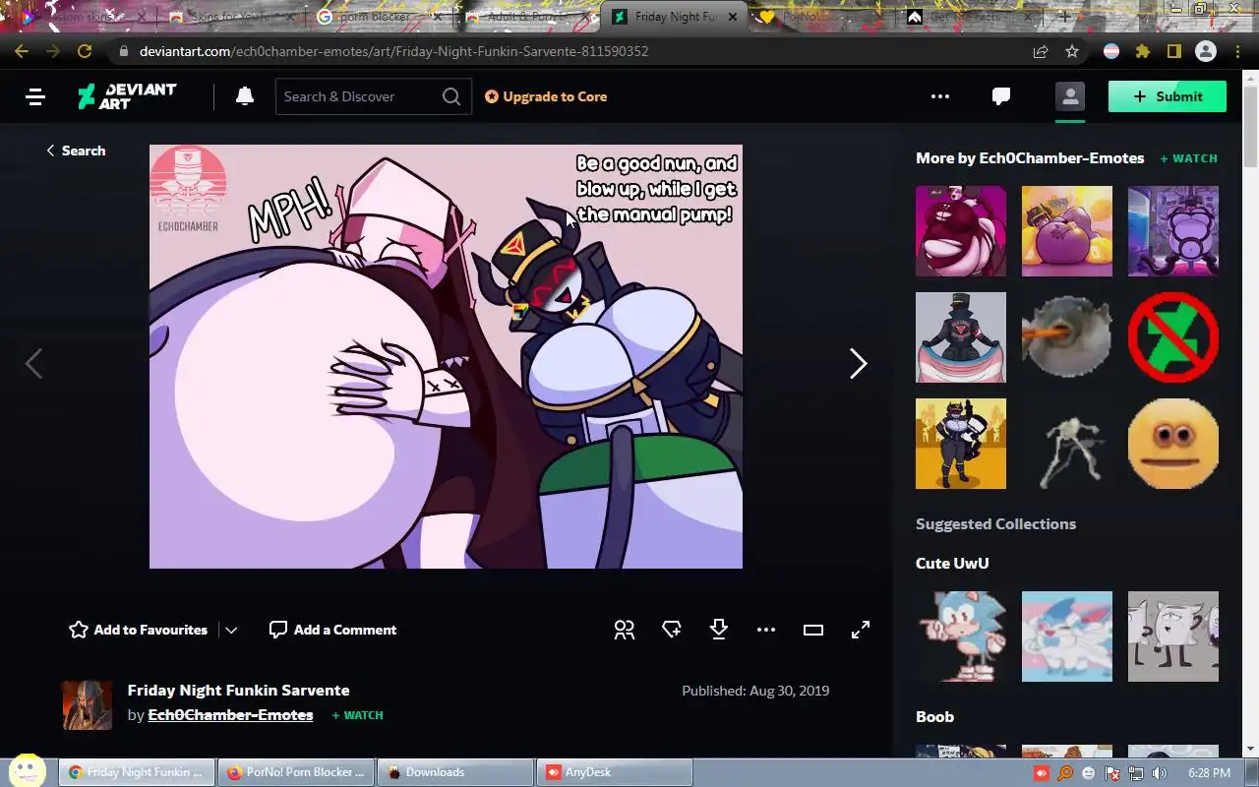Open the red prohibited-logo thumbnail
Viewport: 1259px width, 787px height.
[x=1173, y=337]
